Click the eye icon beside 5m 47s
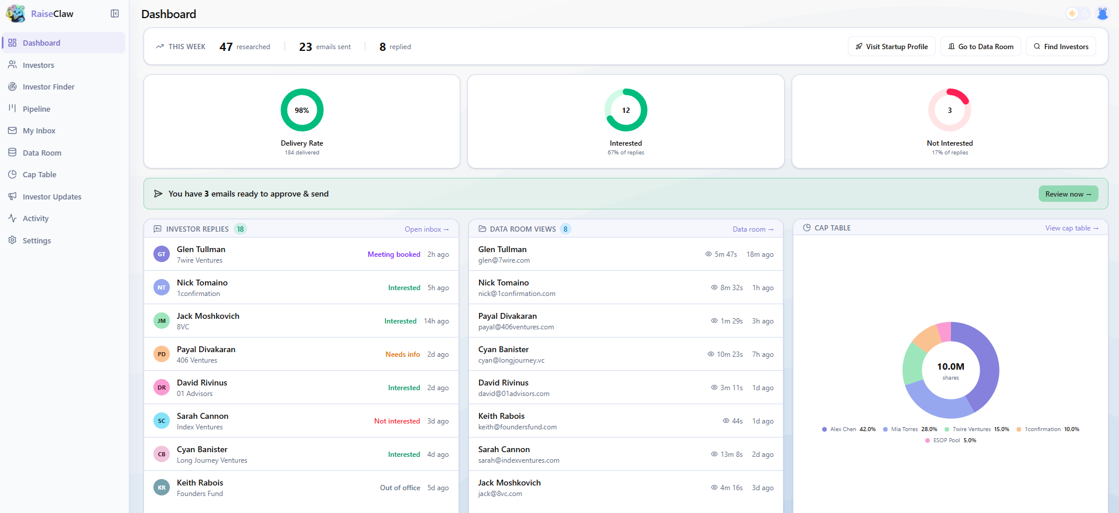 pyautogui.click(x=709, y=254)
